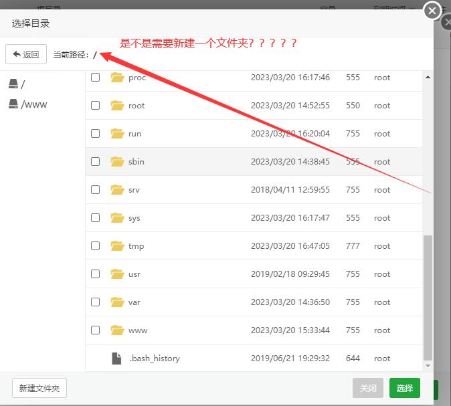
Task: Click the proc folder icon
Action: coord(117,78)
